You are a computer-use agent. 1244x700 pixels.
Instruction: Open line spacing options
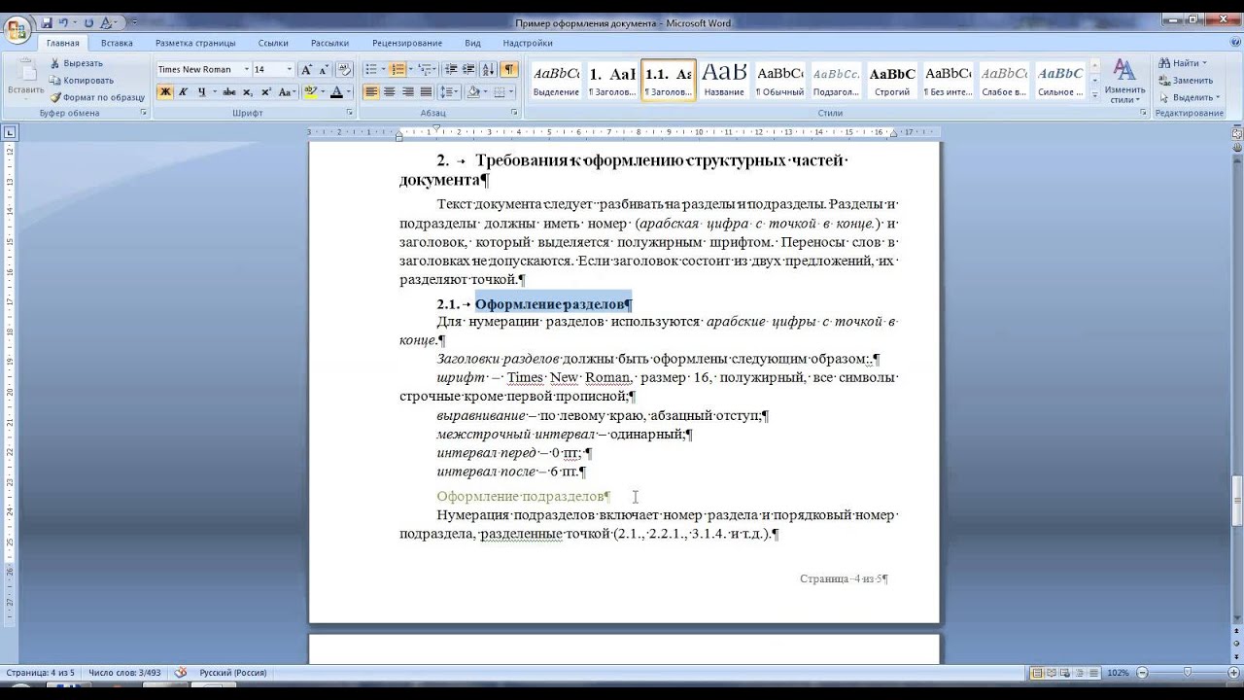coord(449,92)
